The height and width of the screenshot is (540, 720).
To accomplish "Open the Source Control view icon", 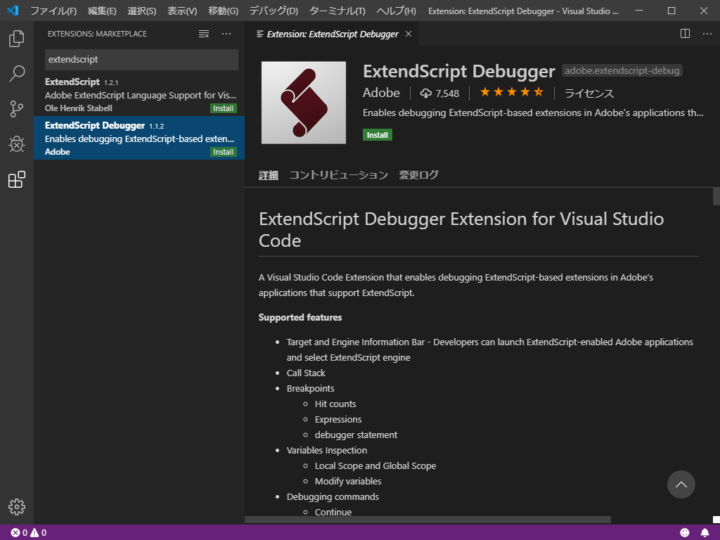I will [x=17, y=109].
